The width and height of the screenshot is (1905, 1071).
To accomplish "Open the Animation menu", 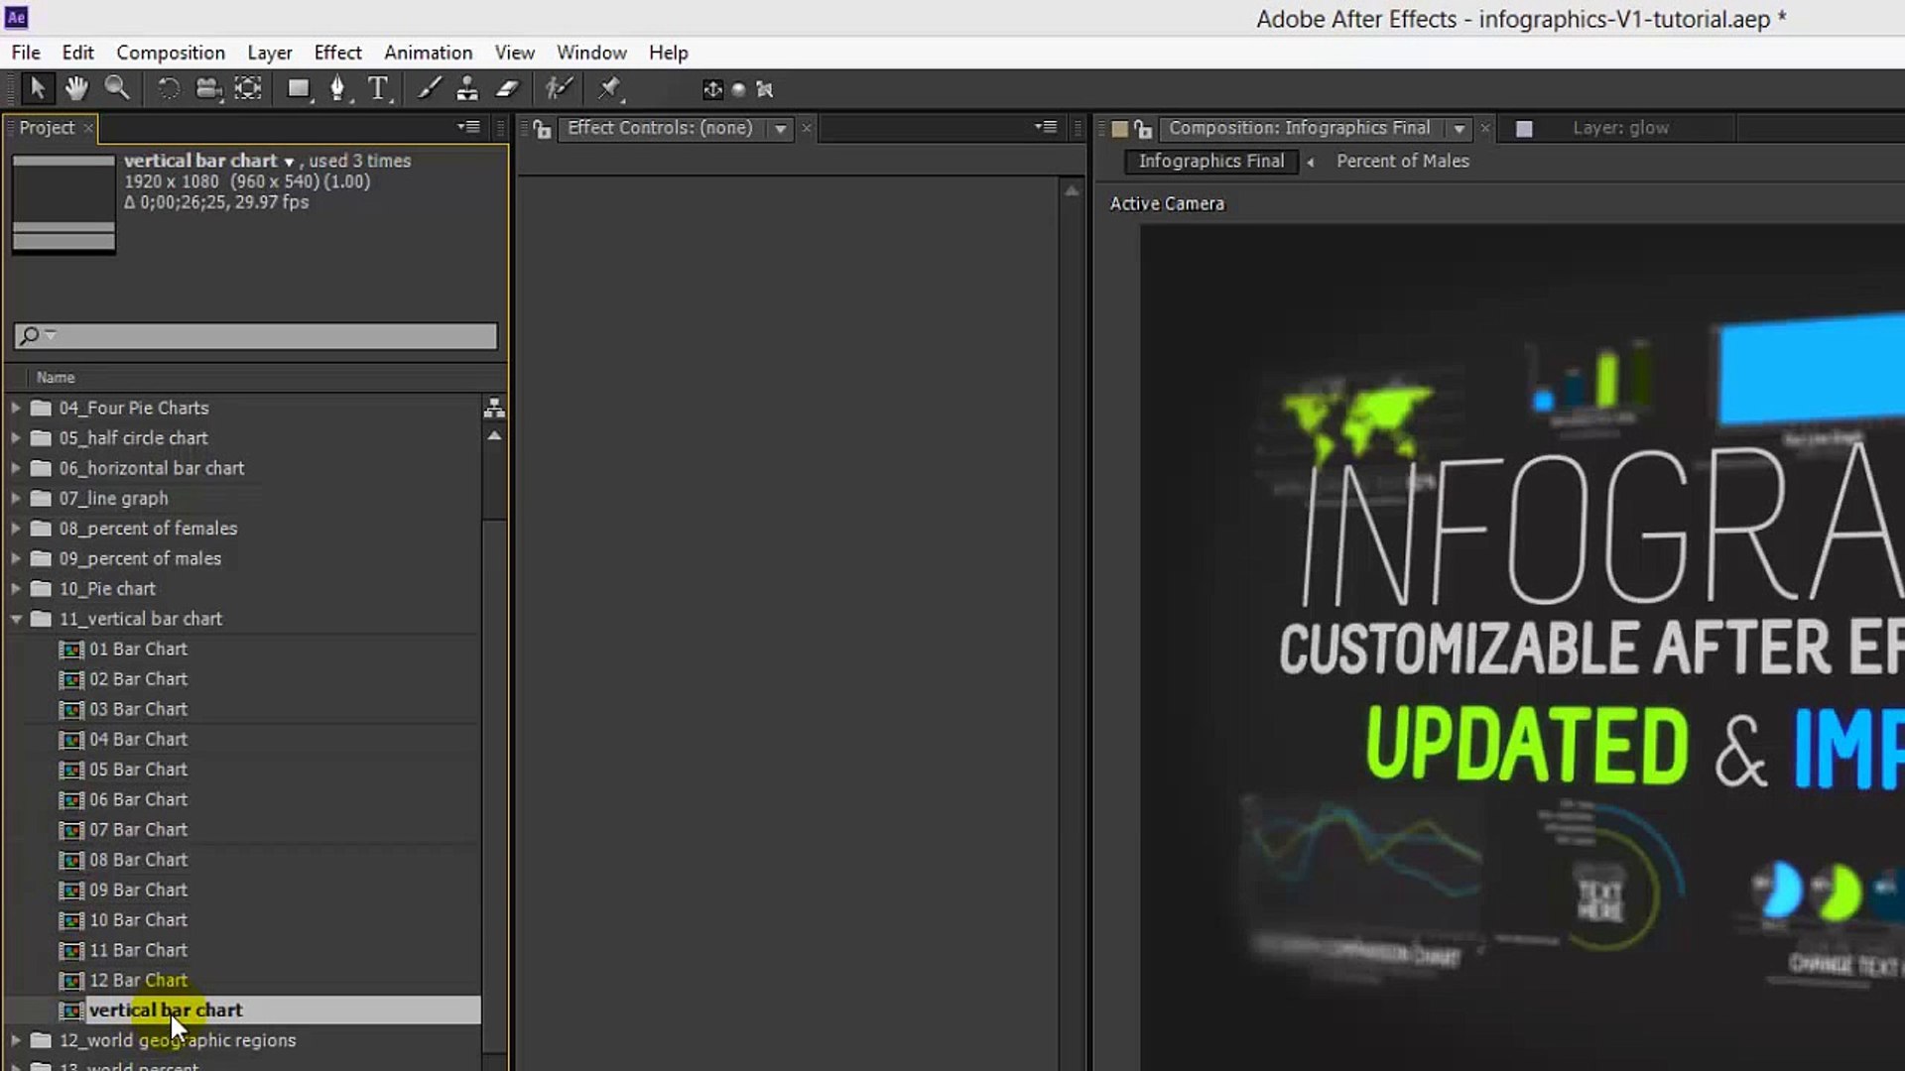I will tap(428, 53).
